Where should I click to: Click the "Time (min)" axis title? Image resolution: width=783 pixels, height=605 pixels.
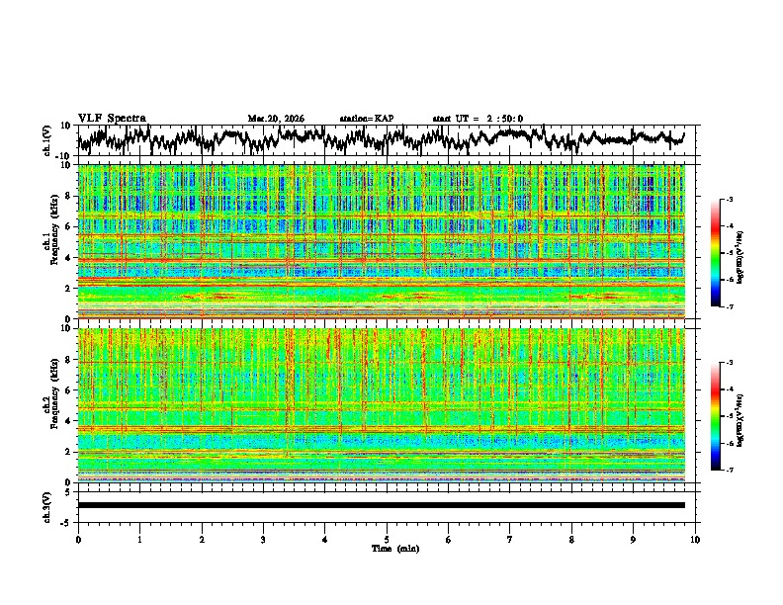(x=395, y=549)
